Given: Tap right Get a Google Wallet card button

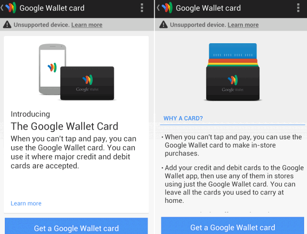Looking at the screenshot, I should tap(233, 225).
